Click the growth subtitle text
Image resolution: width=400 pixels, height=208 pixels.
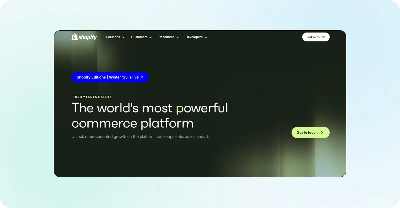click(140, 136)
